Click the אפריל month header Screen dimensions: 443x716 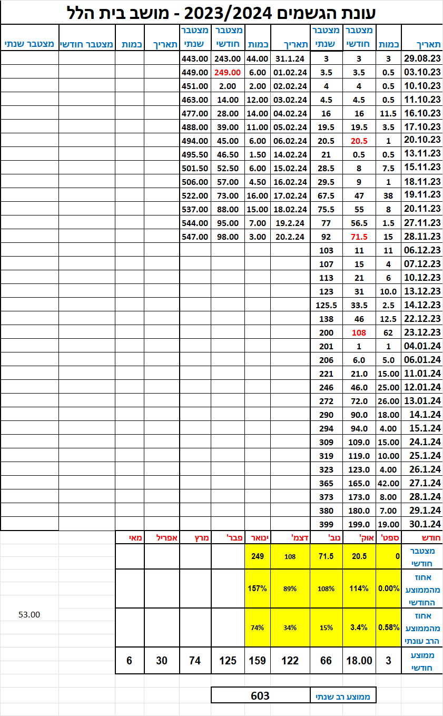click(x=162, y=538)
